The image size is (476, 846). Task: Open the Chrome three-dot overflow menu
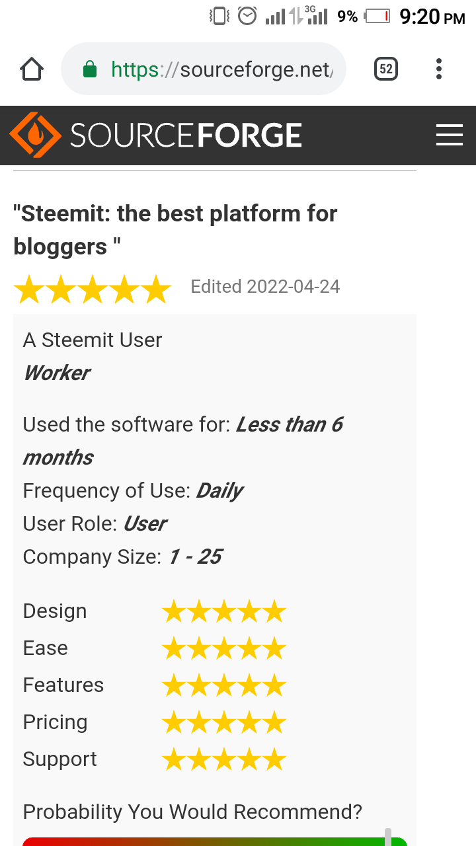pyautogui.click(x=439, y=69)
